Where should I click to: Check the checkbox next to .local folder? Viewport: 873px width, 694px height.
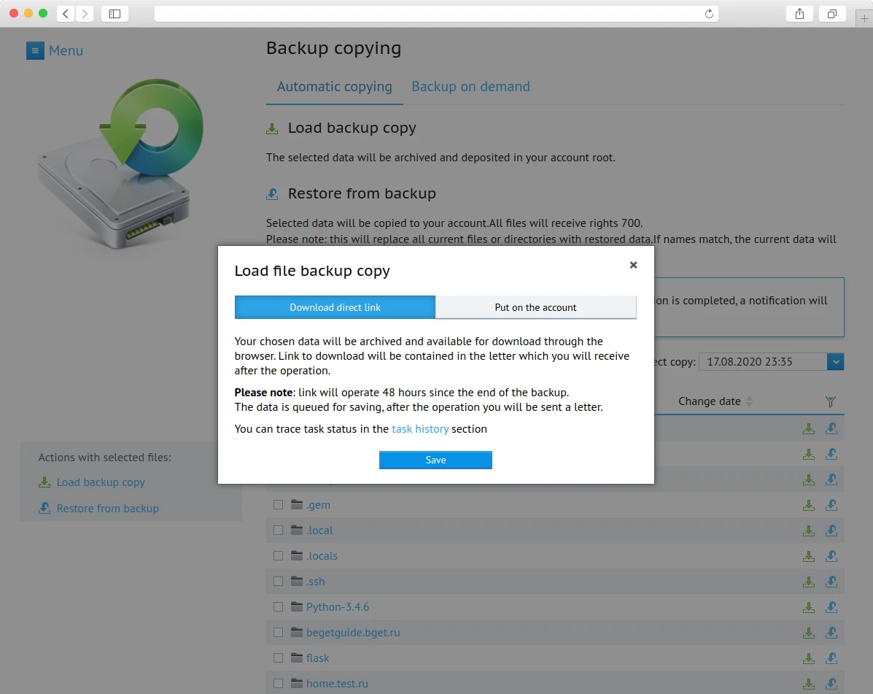278,530
